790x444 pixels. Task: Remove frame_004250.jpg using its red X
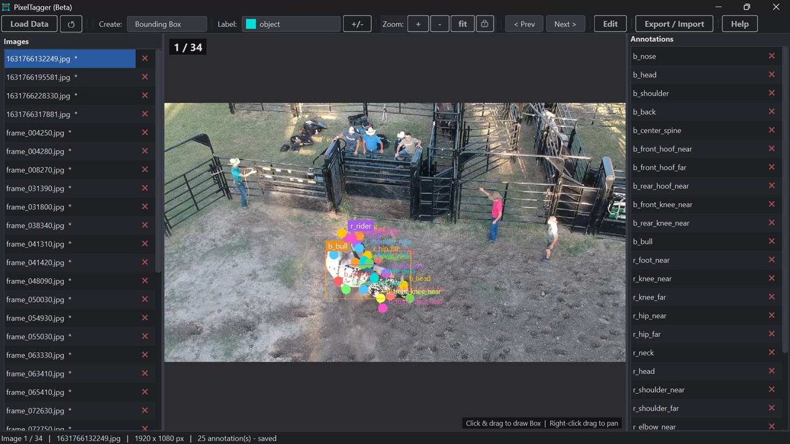pos(145,133)
